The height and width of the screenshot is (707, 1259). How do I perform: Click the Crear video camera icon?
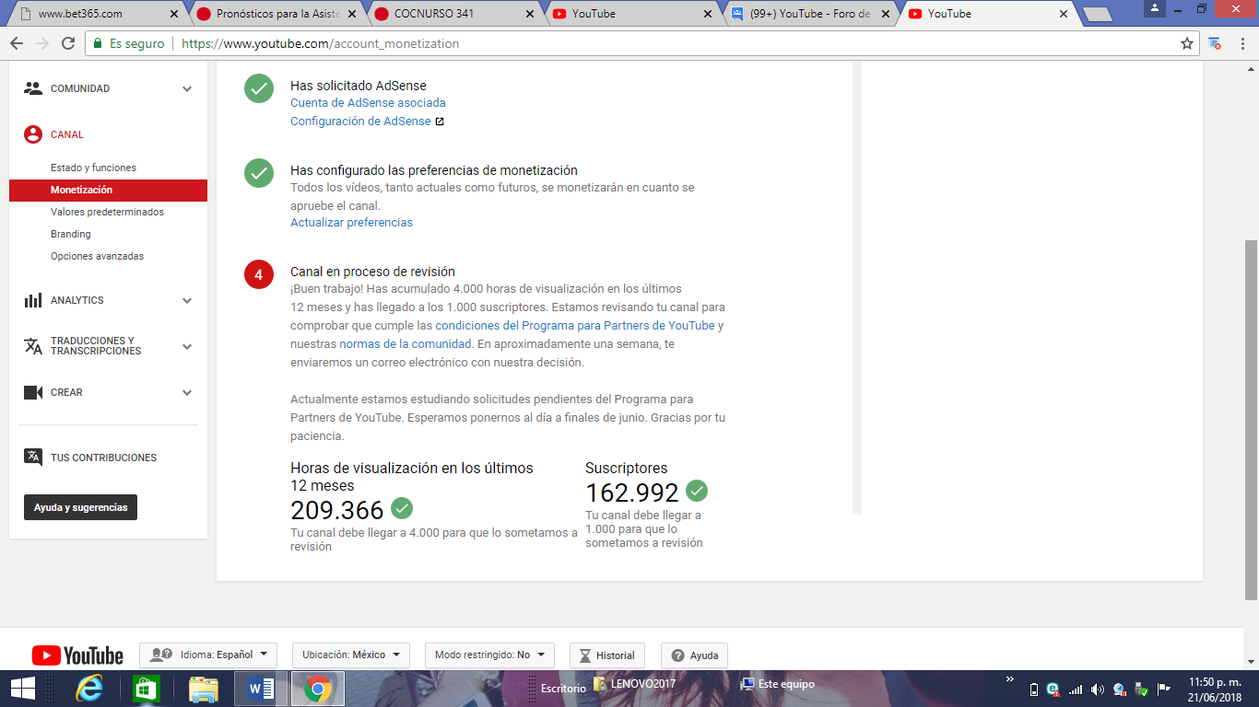click(x=33, y=392)
